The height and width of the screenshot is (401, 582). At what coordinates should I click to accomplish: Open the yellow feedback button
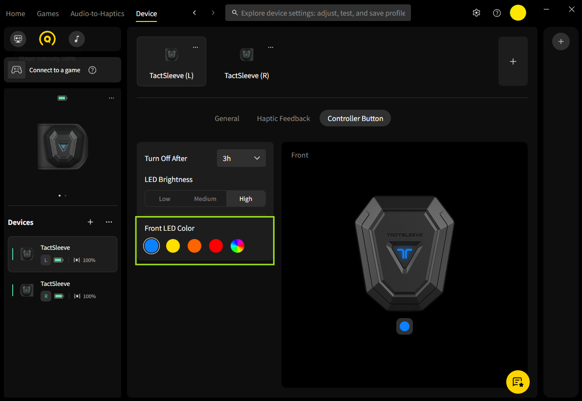518,381
